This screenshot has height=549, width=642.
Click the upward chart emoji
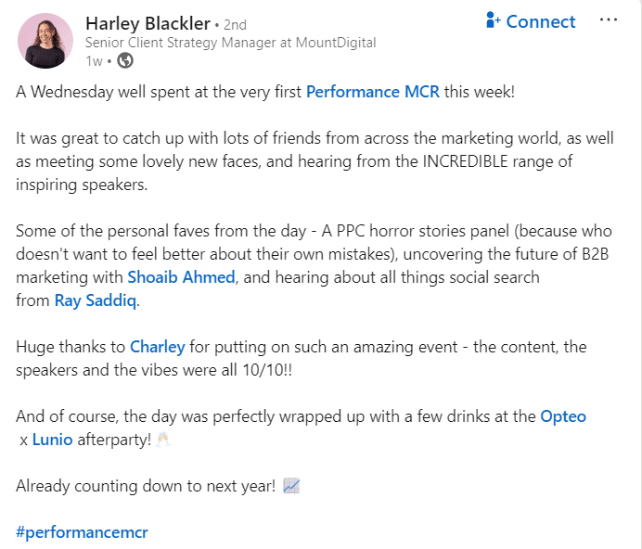point(291,486)
